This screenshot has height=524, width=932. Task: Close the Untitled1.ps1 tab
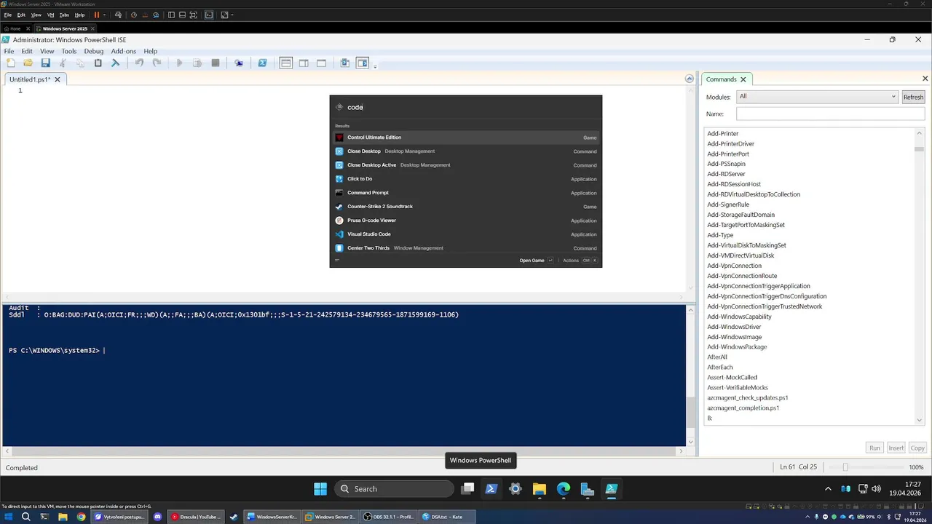58,79
